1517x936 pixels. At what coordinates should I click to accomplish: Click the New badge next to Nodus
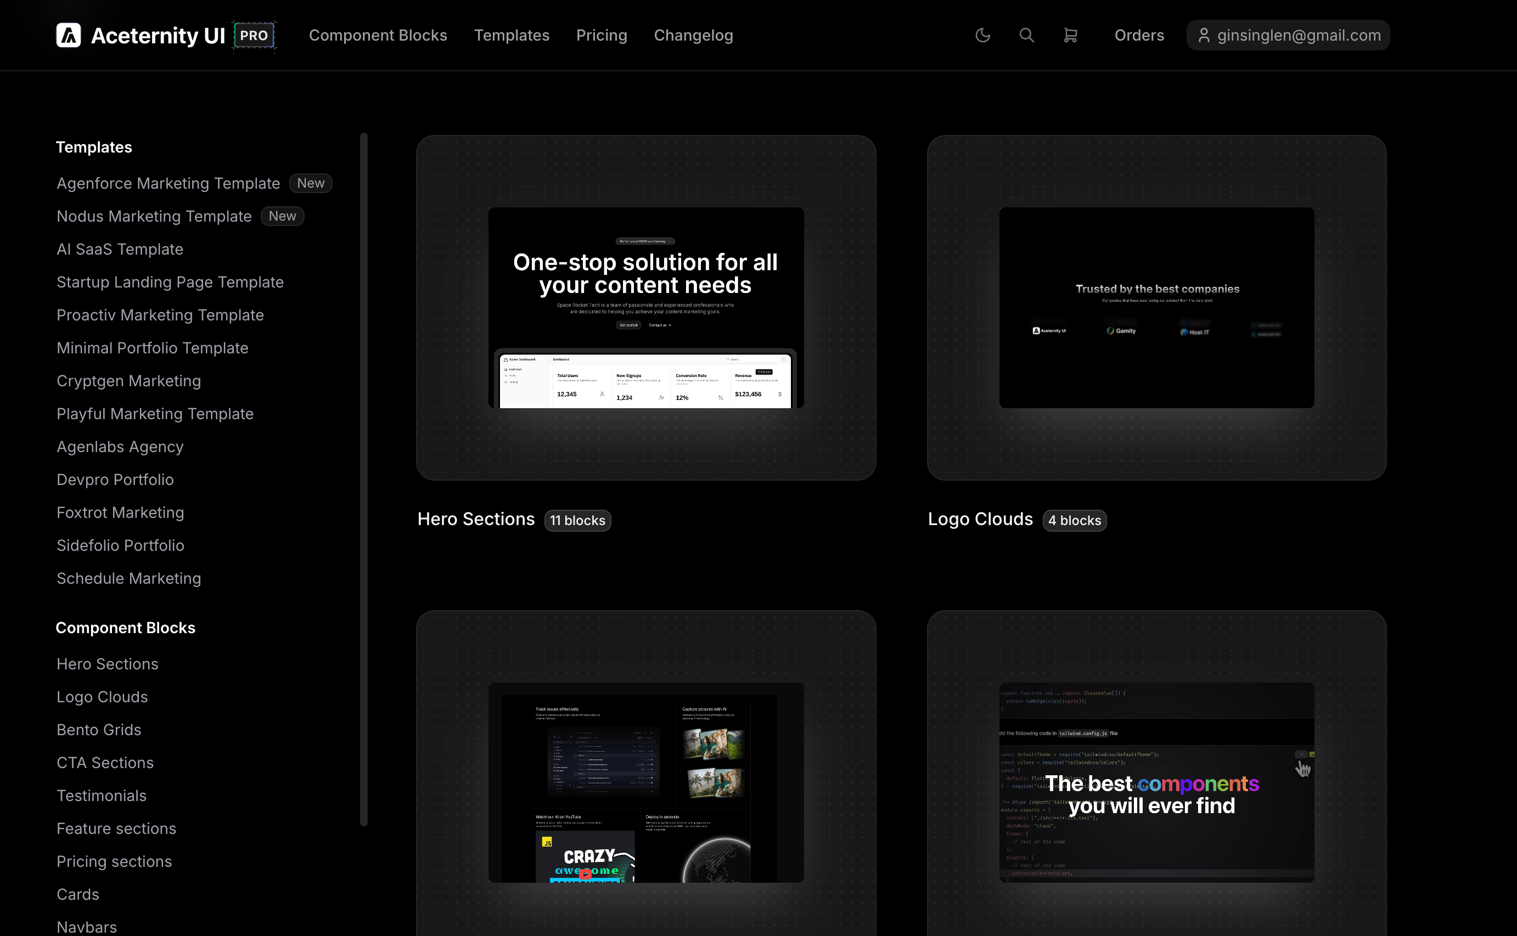pyautogui.click(x=282, y=216)
